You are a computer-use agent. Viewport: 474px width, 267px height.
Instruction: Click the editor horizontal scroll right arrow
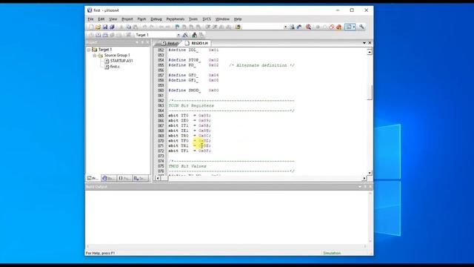pyautogui.click(x=364, y=178)
